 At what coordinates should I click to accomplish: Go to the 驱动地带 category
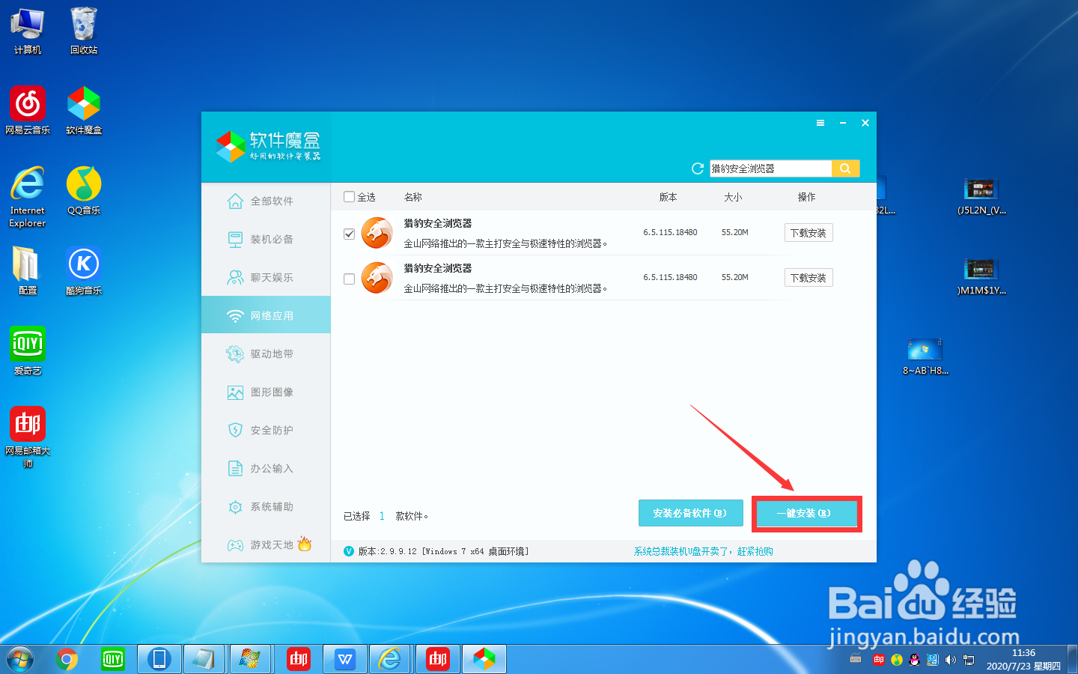(266, 353)
